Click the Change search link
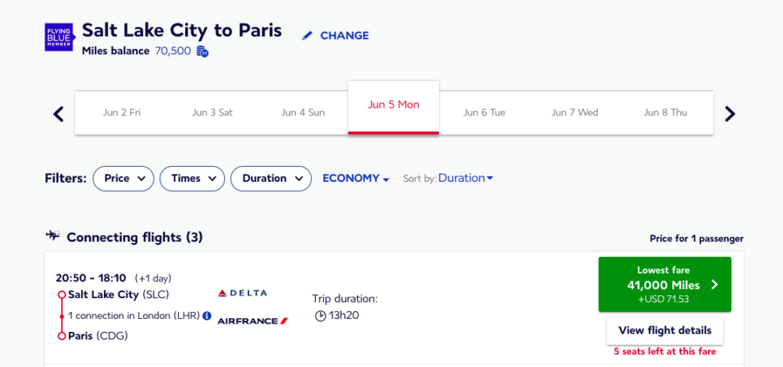Image resolution: width=783 pixels, height=367 pixels. pos(344,35)
